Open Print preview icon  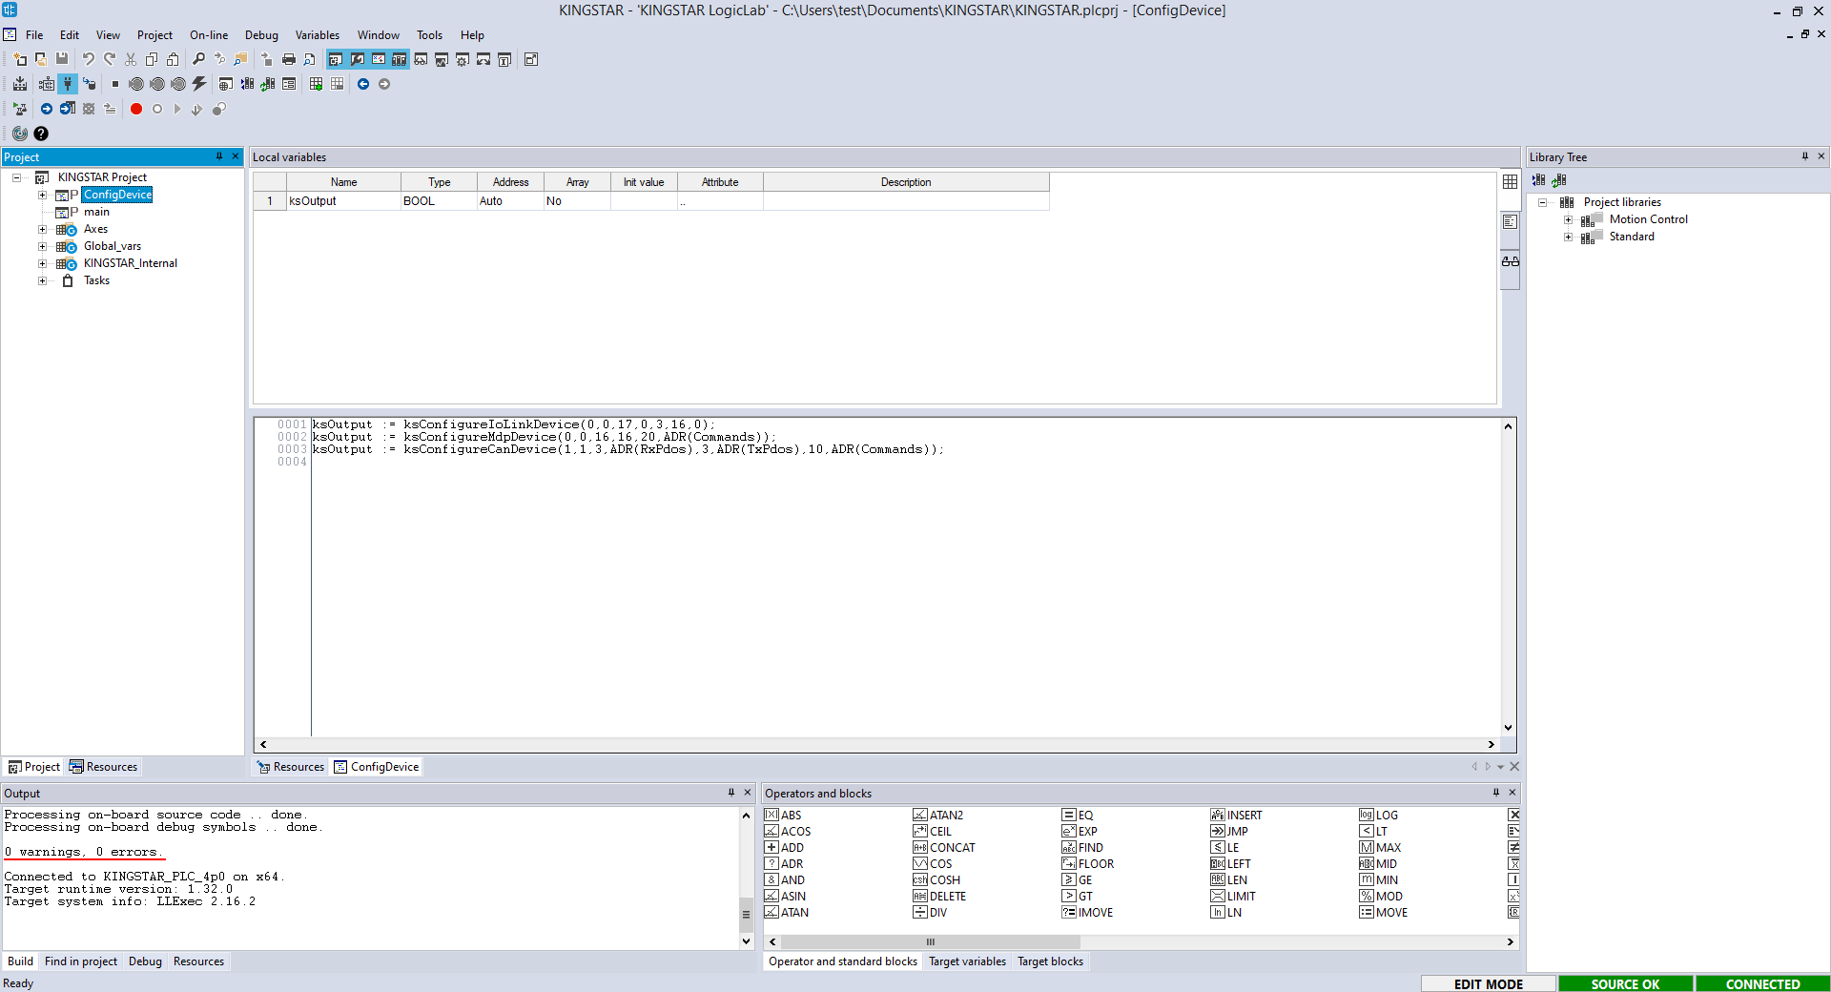310,59
